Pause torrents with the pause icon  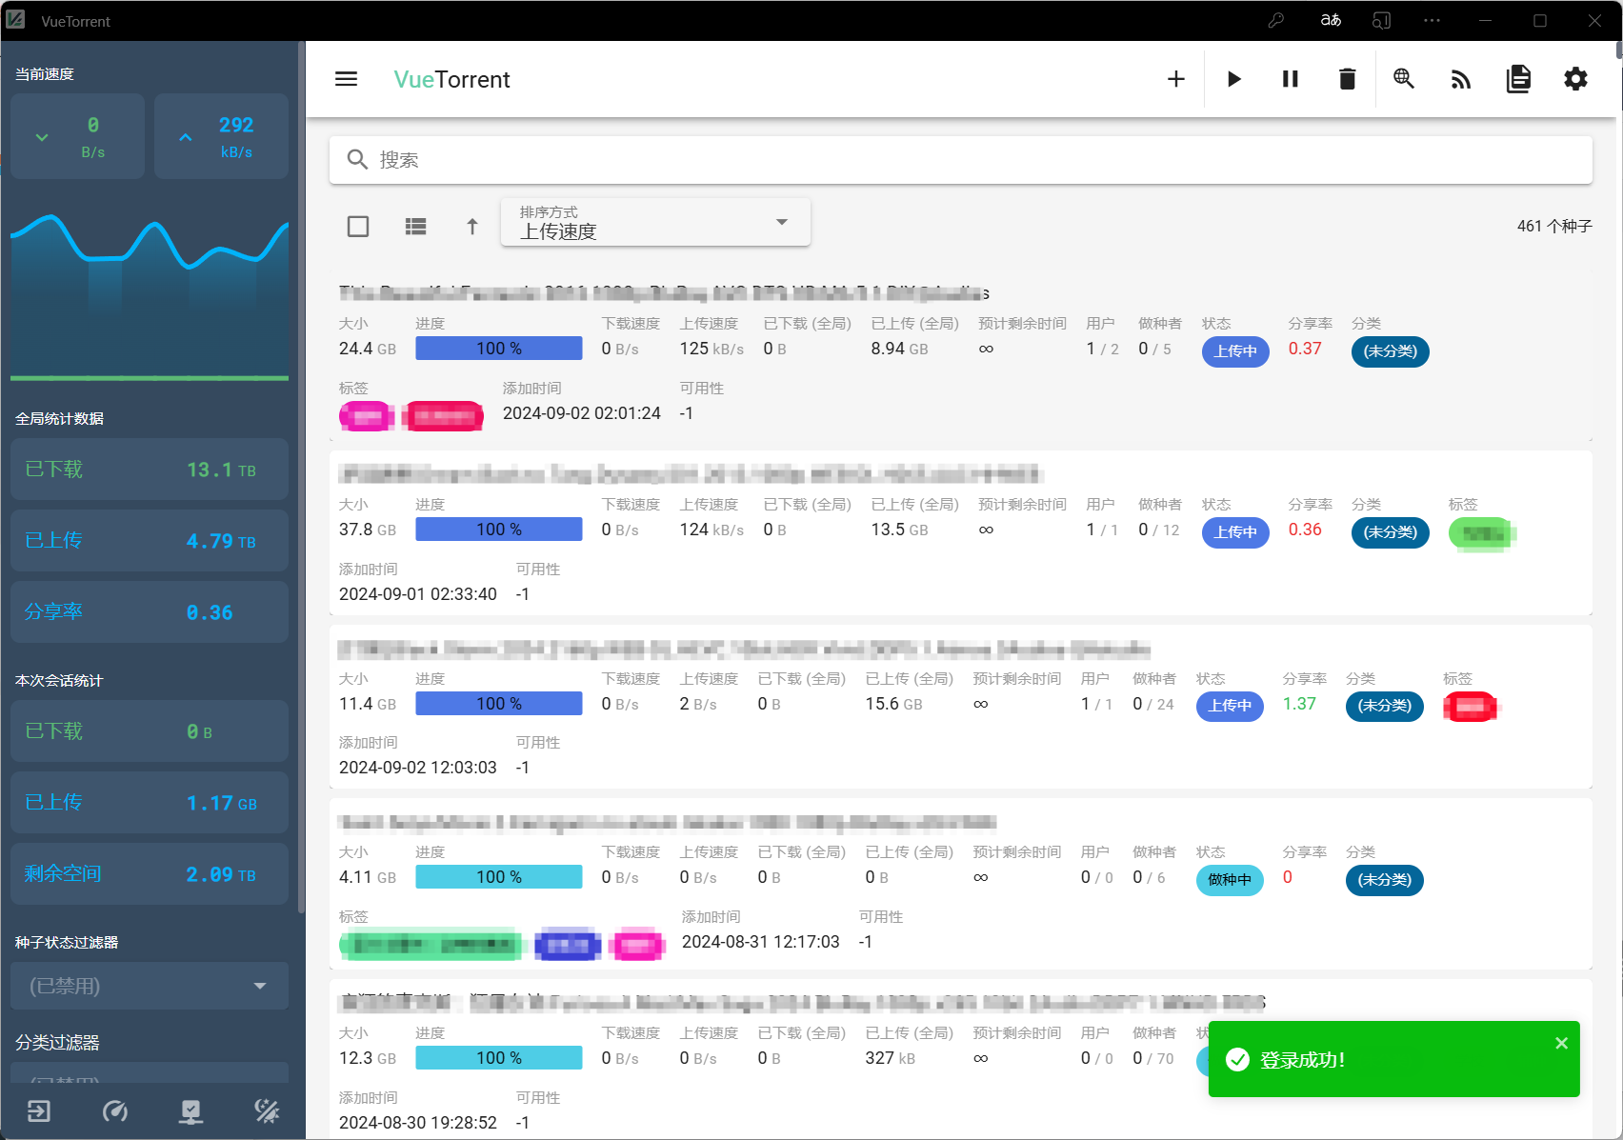[1290, 79]
